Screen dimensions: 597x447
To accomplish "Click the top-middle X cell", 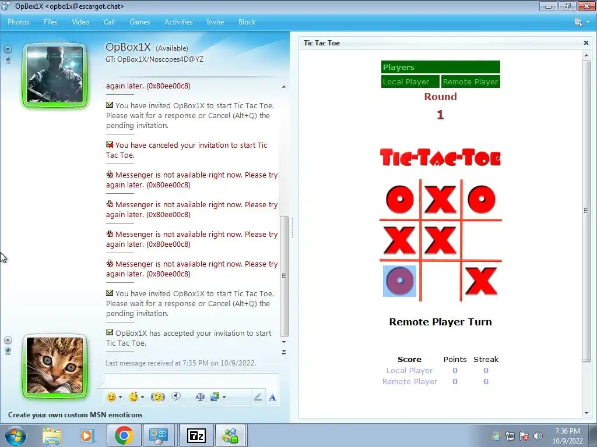I will [x=441, y=199].
